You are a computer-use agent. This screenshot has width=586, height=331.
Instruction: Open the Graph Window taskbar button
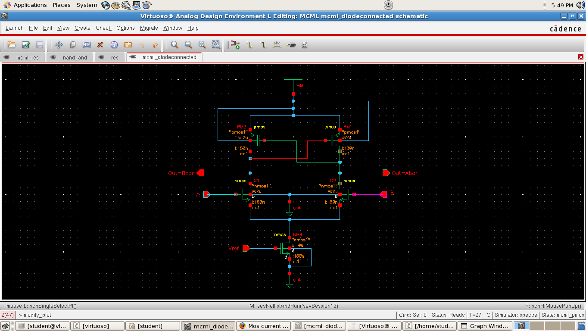click(x=485, y=326)
